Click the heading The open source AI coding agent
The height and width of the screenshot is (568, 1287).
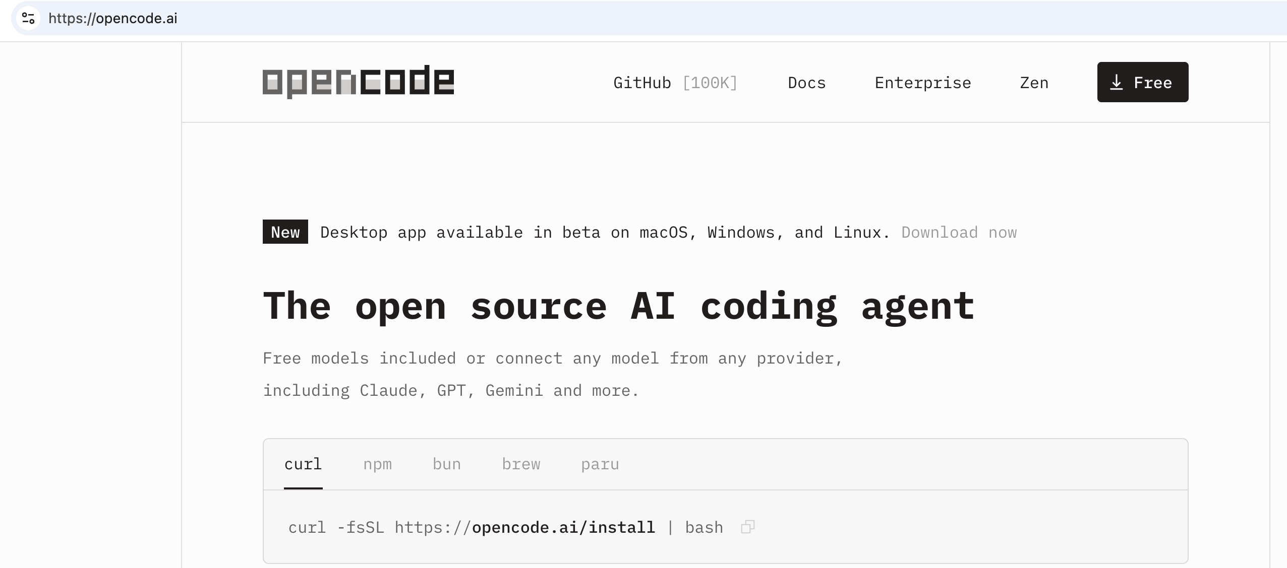click(618, 306)
